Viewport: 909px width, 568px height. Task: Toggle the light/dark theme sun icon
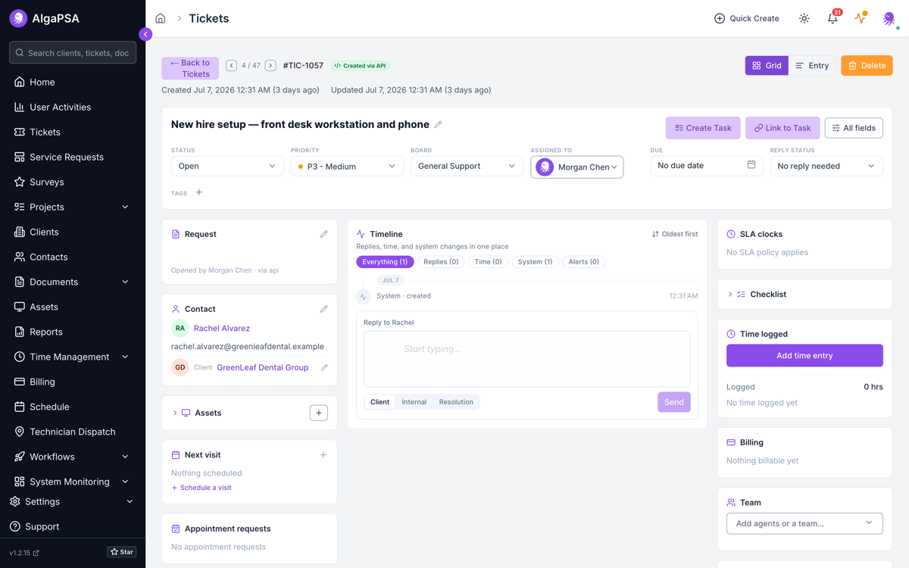[804, 18]
